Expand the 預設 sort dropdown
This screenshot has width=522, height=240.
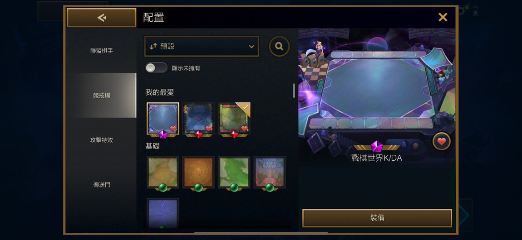pos(202,47)
